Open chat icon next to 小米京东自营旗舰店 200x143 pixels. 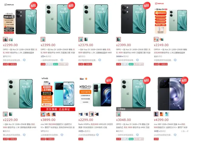(98, 135)
